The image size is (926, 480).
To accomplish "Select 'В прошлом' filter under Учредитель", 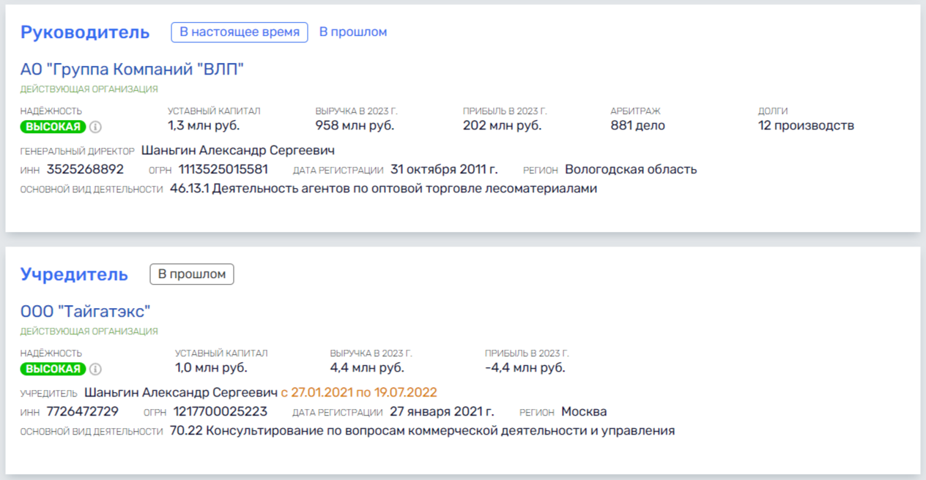I will coord(192,274).
